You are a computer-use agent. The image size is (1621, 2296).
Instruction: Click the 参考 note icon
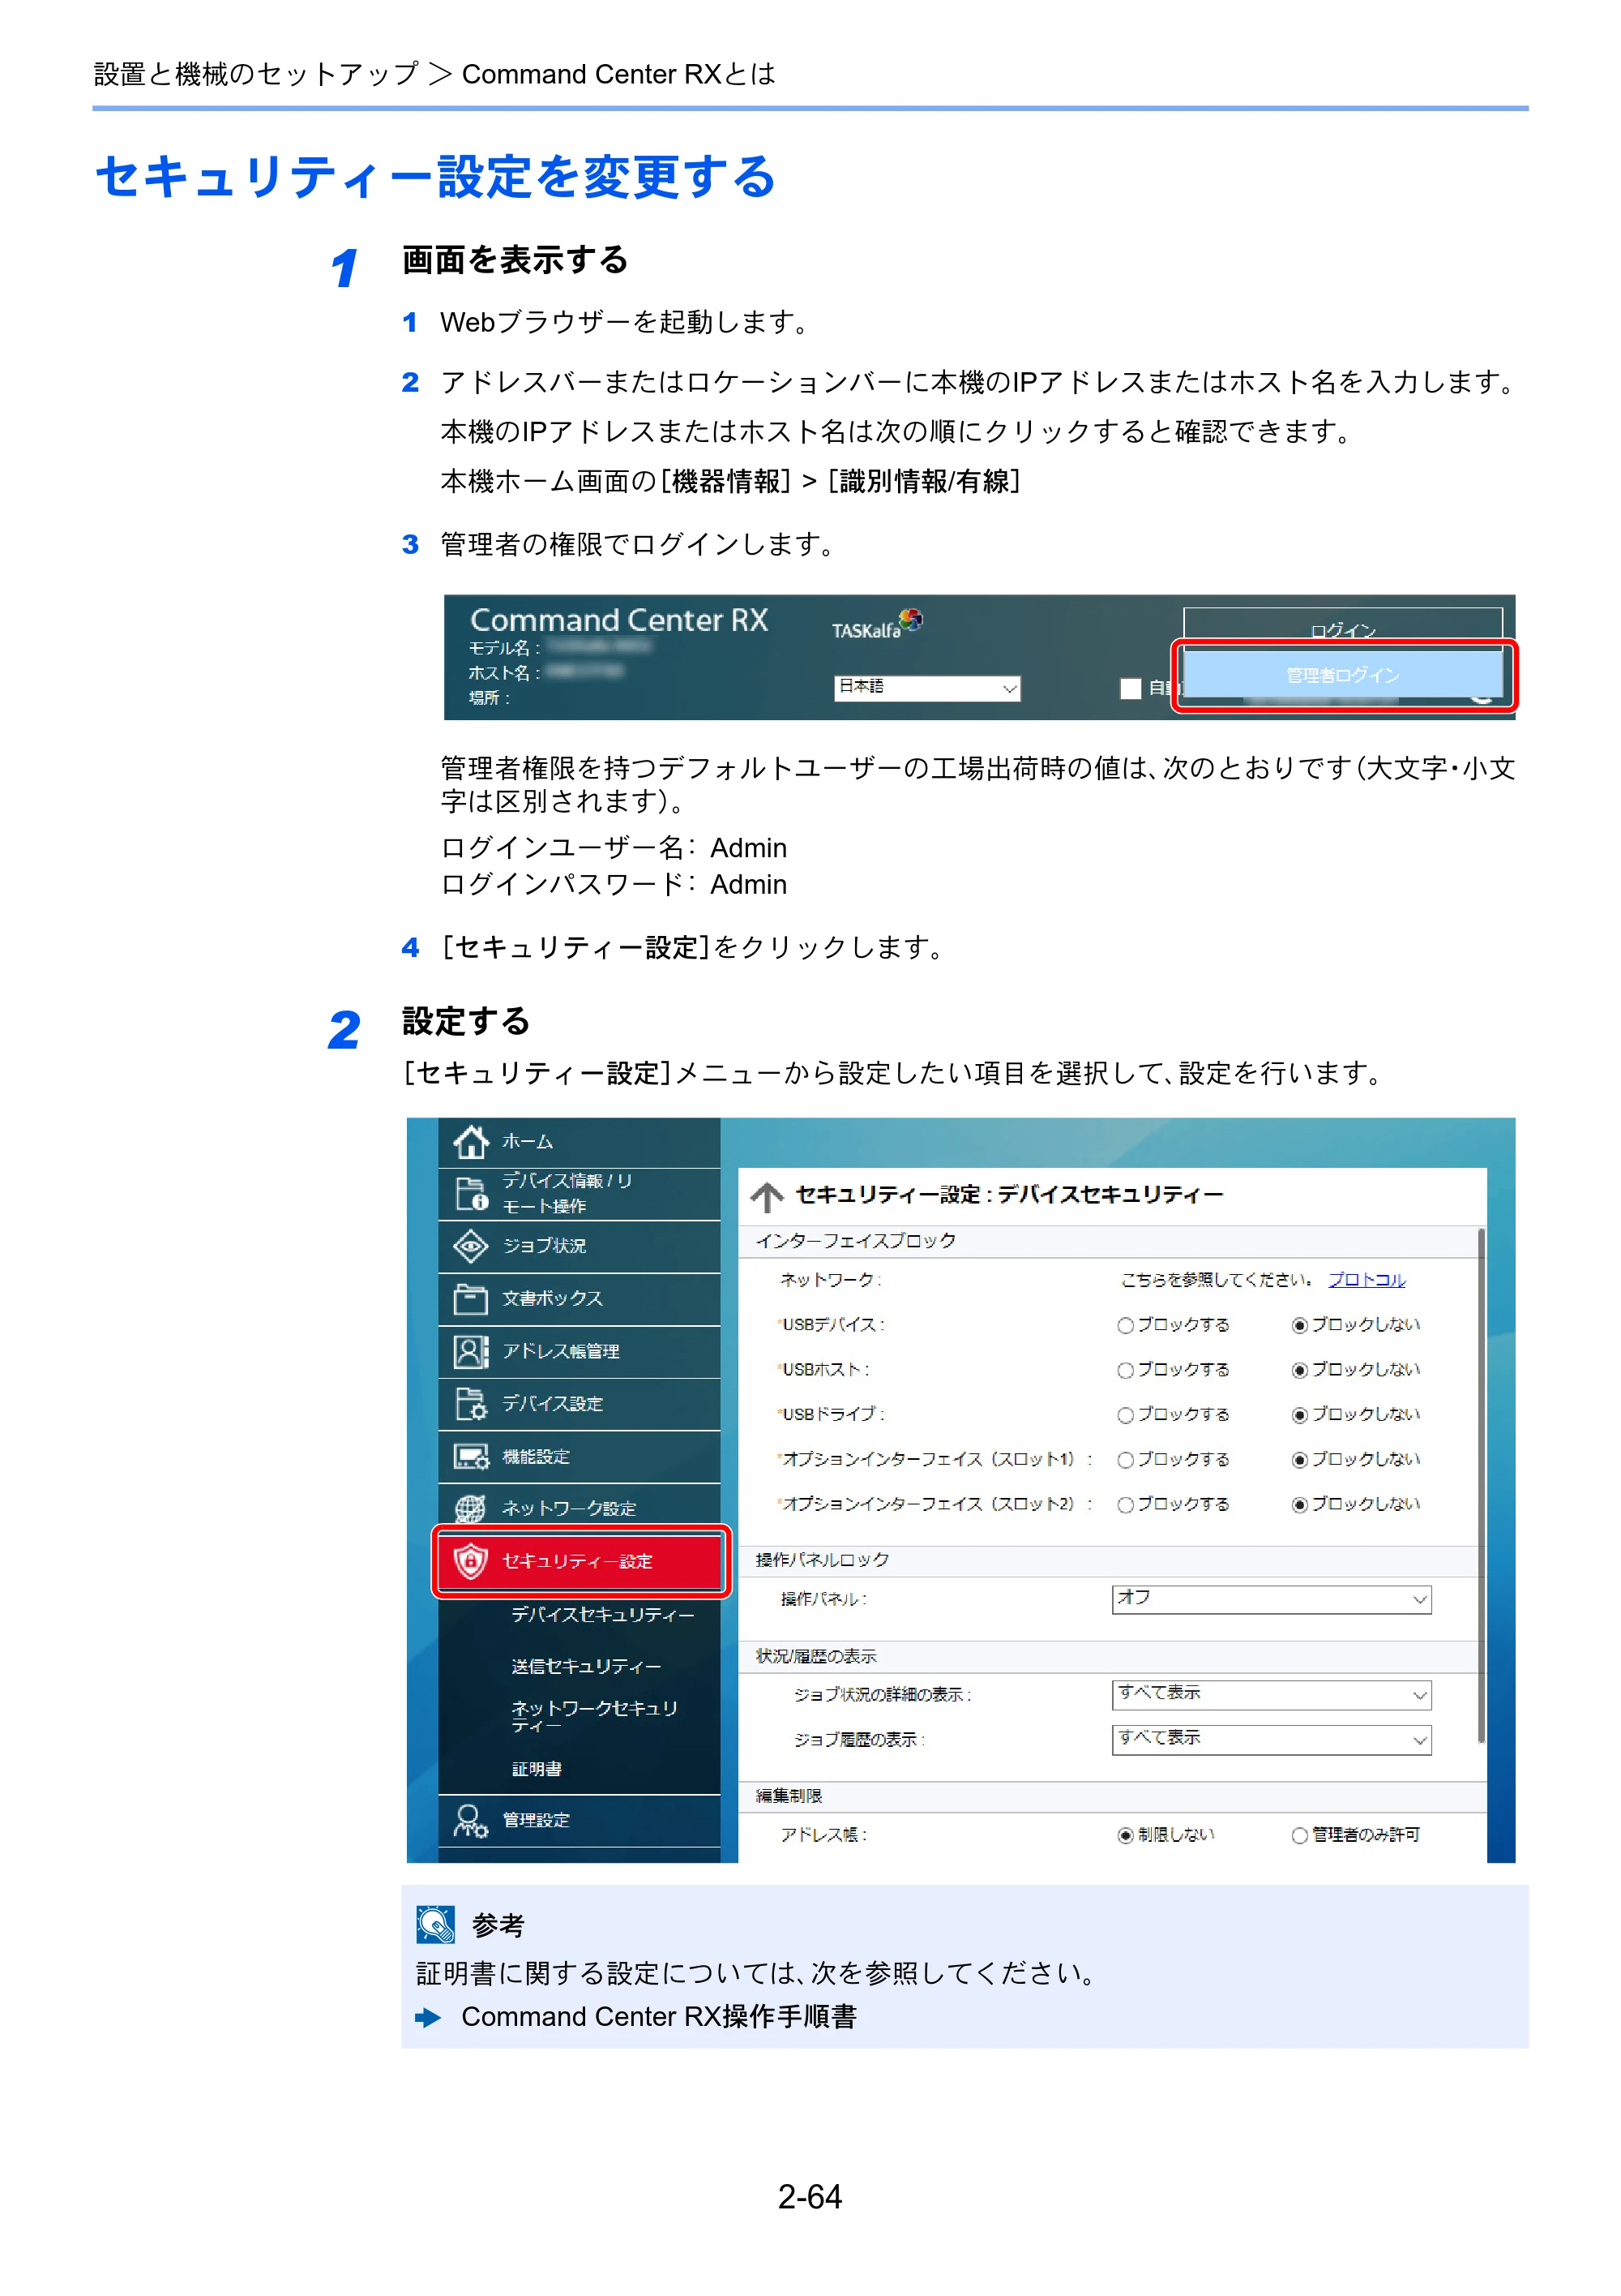pos(436,1924)
